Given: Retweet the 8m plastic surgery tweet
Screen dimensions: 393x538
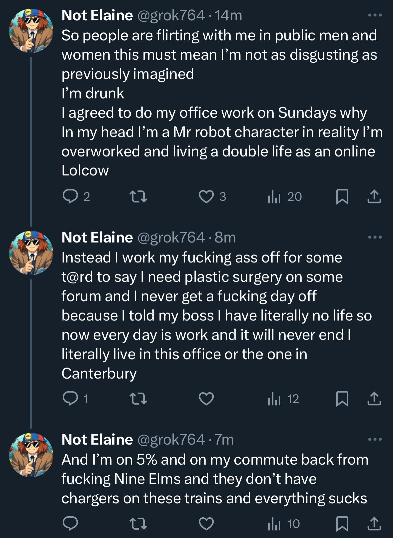Looking at the screenshot, I should coord(138,399).
